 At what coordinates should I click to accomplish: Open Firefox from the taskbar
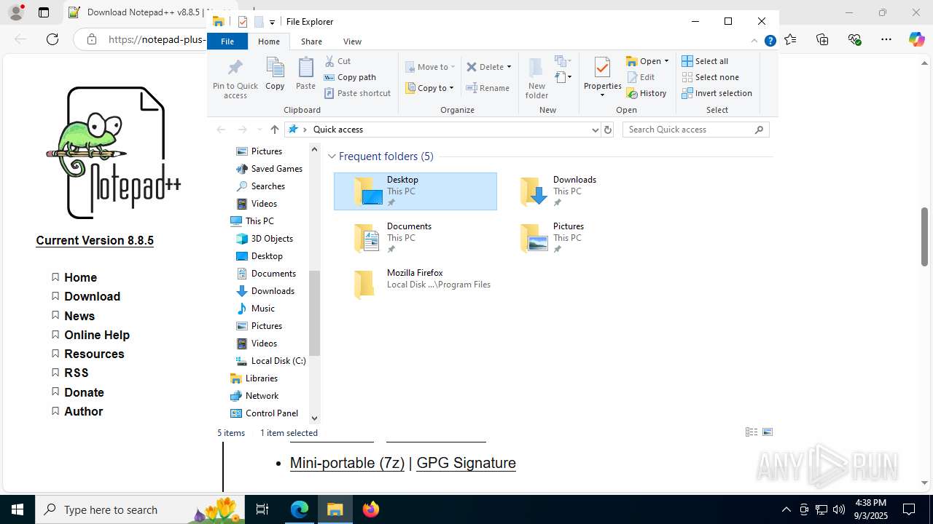(x=371, y=509)
